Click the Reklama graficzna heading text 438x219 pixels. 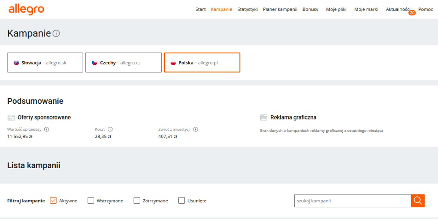pyautogui.click(x=293, y=117)
